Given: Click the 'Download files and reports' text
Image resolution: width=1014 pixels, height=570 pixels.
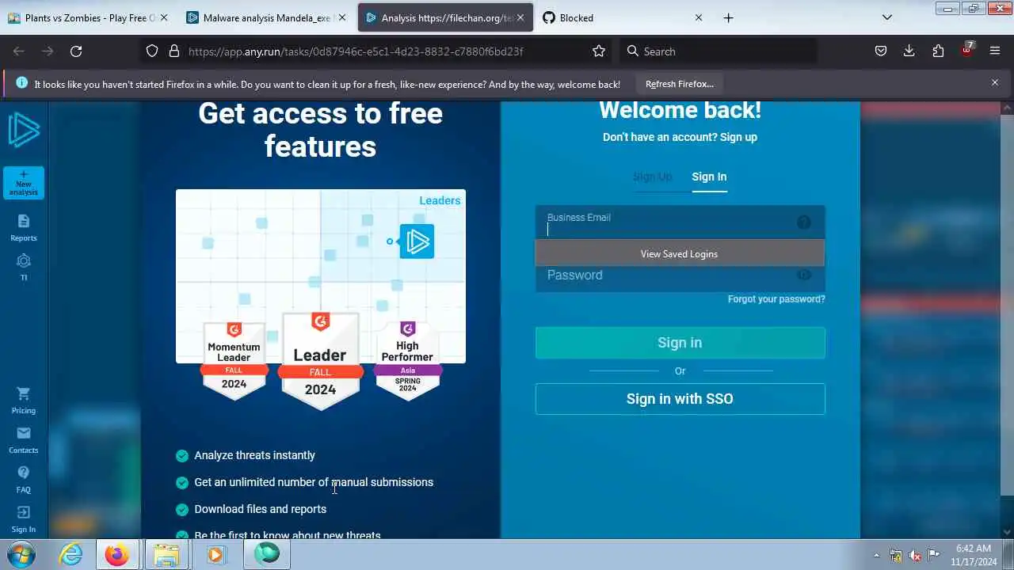Looking at the screenshot, I should pyautogui.click(x=260, y=509).
